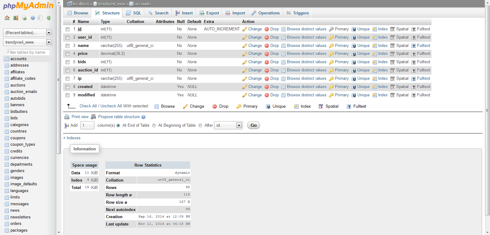Screen dimensions: 490x235
Task: Select the At End of Table radio
Action: pos(118,125)
